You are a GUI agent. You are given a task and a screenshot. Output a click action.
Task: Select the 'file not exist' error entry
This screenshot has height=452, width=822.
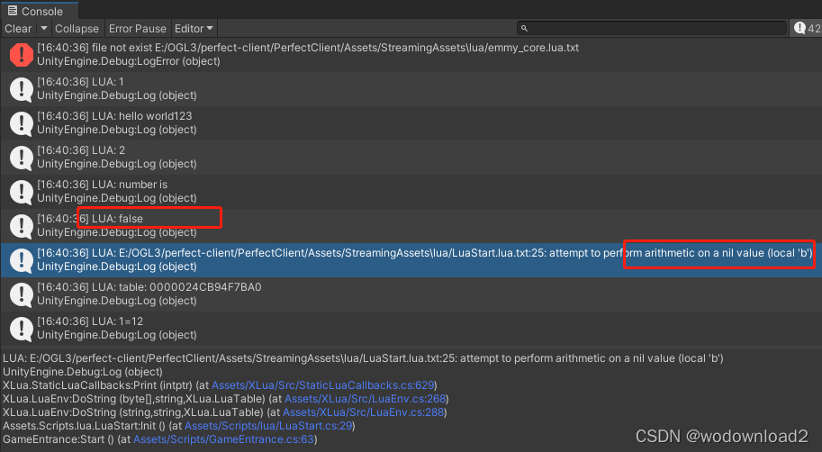[x=411, y=55]
